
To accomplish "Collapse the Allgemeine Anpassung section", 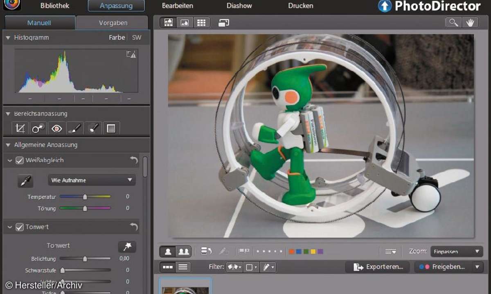I will click(x=8, y=145).
